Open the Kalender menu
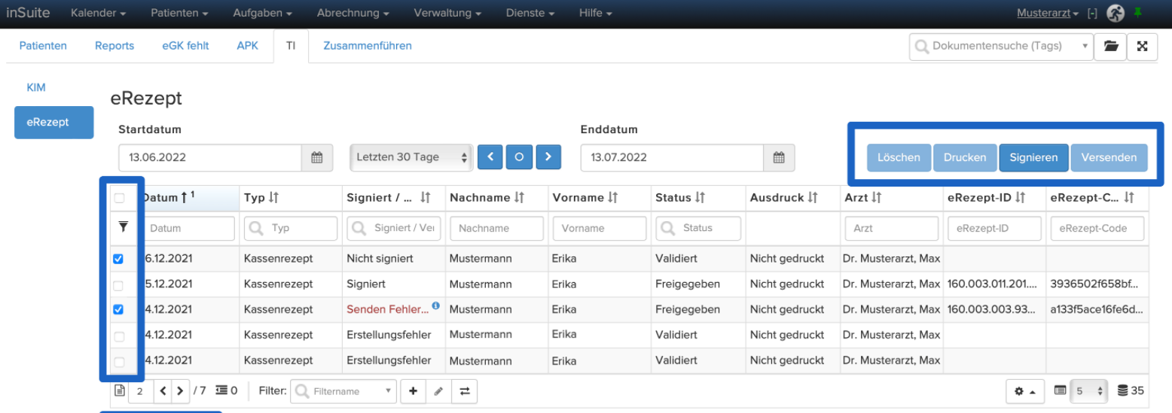This screenshot has height=413, width=1172. click(x=98, y=14)
